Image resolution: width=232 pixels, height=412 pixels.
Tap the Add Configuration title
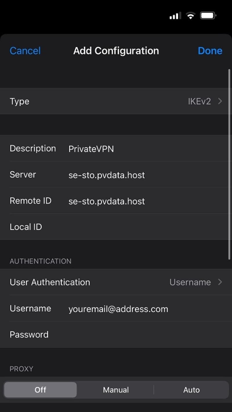click(x=116, y=51)
